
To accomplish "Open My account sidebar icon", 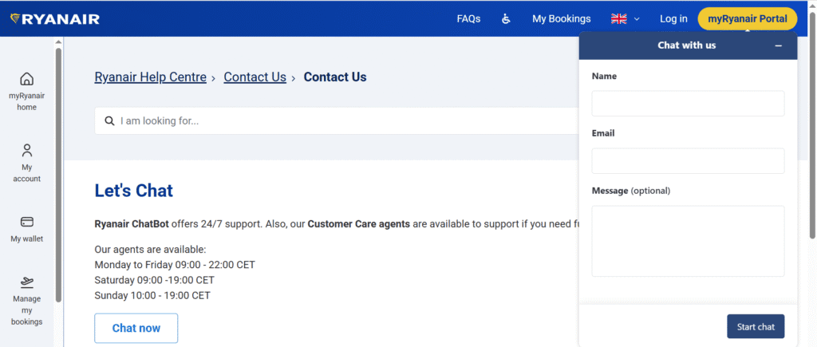I will (x=26, y=151).
